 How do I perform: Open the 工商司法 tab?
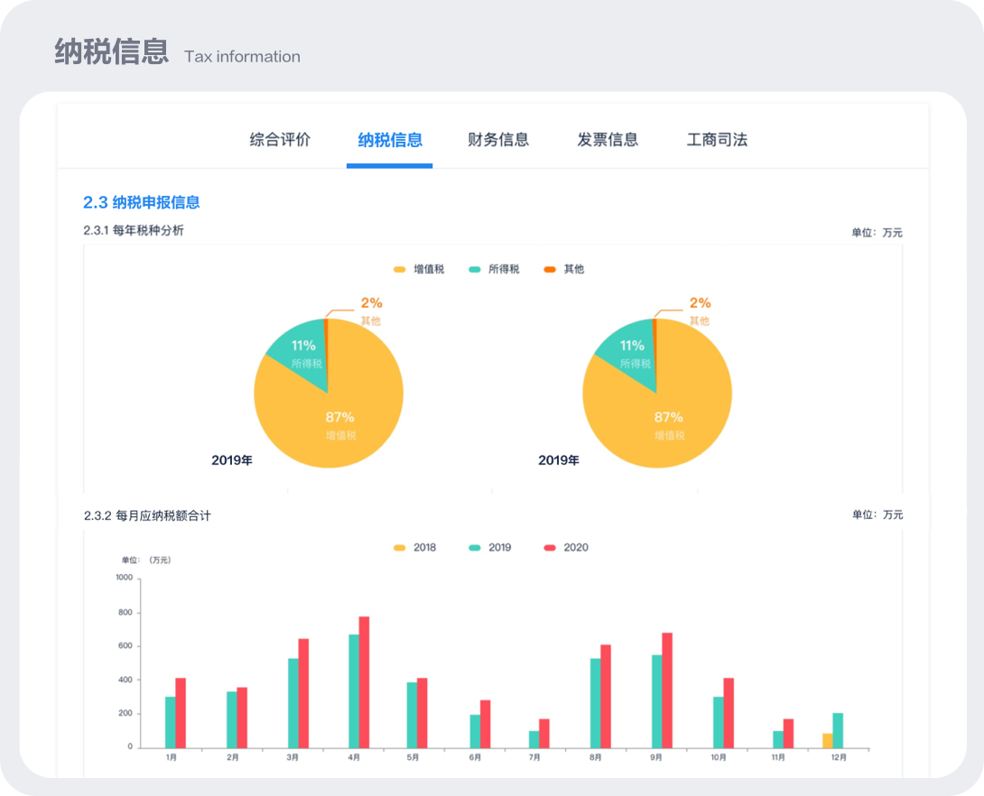(x=717, y=140)
